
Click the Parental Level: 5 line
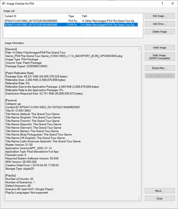point(16,155)
